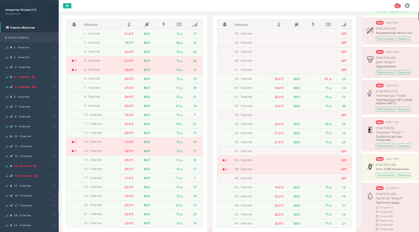This screenshot has width=419, height=232.
Task: Click thermometer column header in left table
Action: tap(129, 25)
